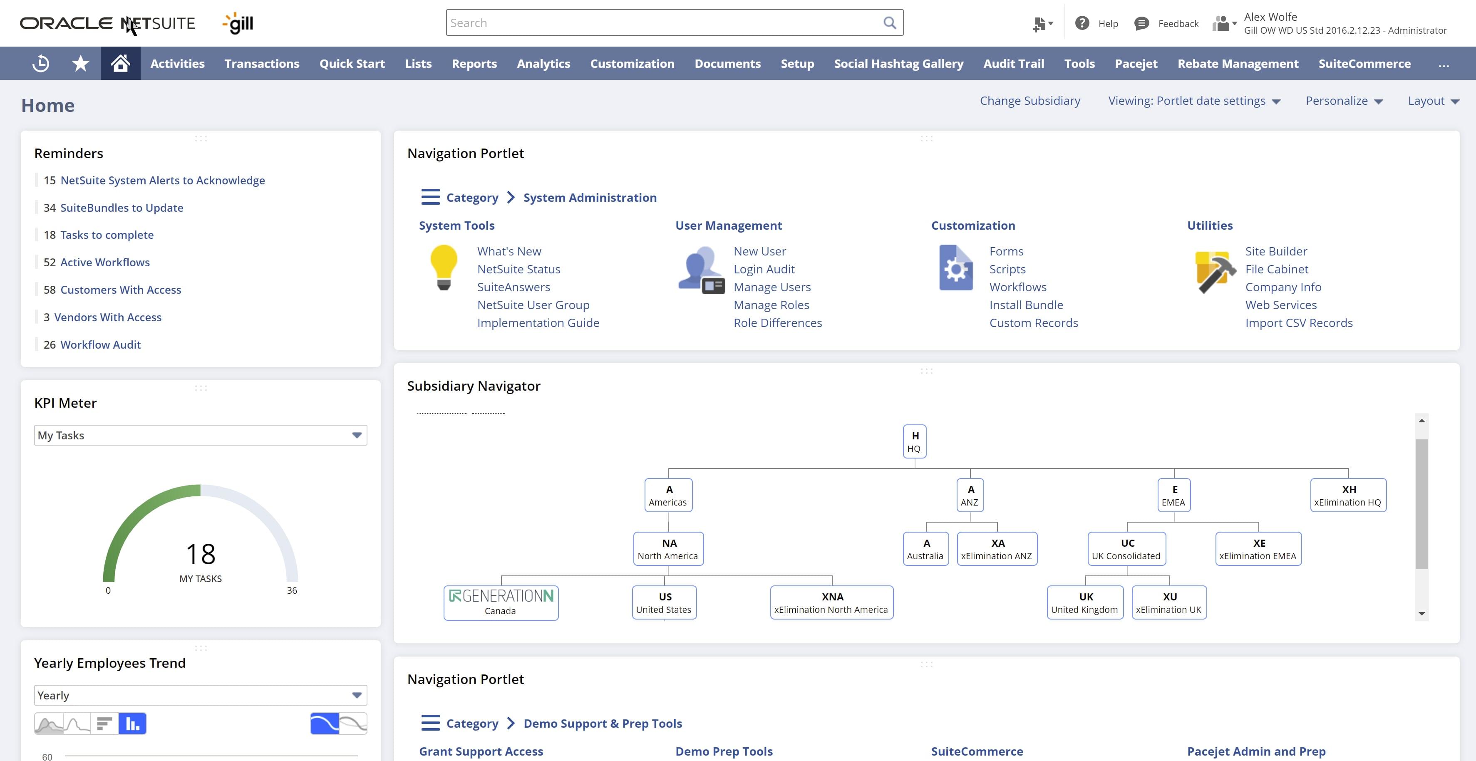Open the Workflow Audit reminder
The image size is (1476, 761).
click(x=100, y=345)
